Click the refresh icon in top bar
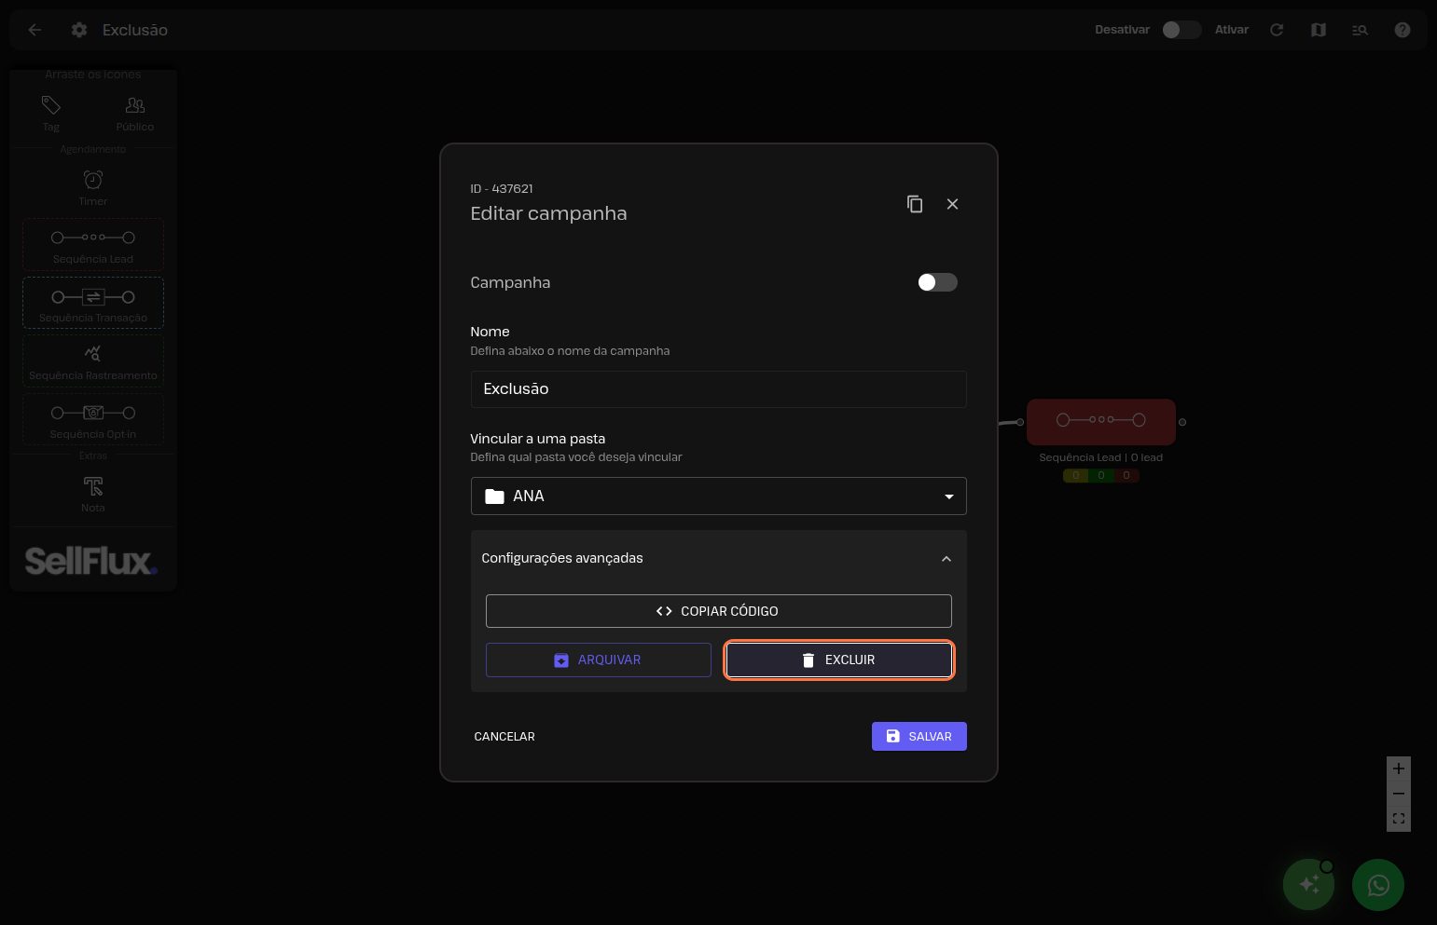1437x925 pixels. coord(1277,30)
